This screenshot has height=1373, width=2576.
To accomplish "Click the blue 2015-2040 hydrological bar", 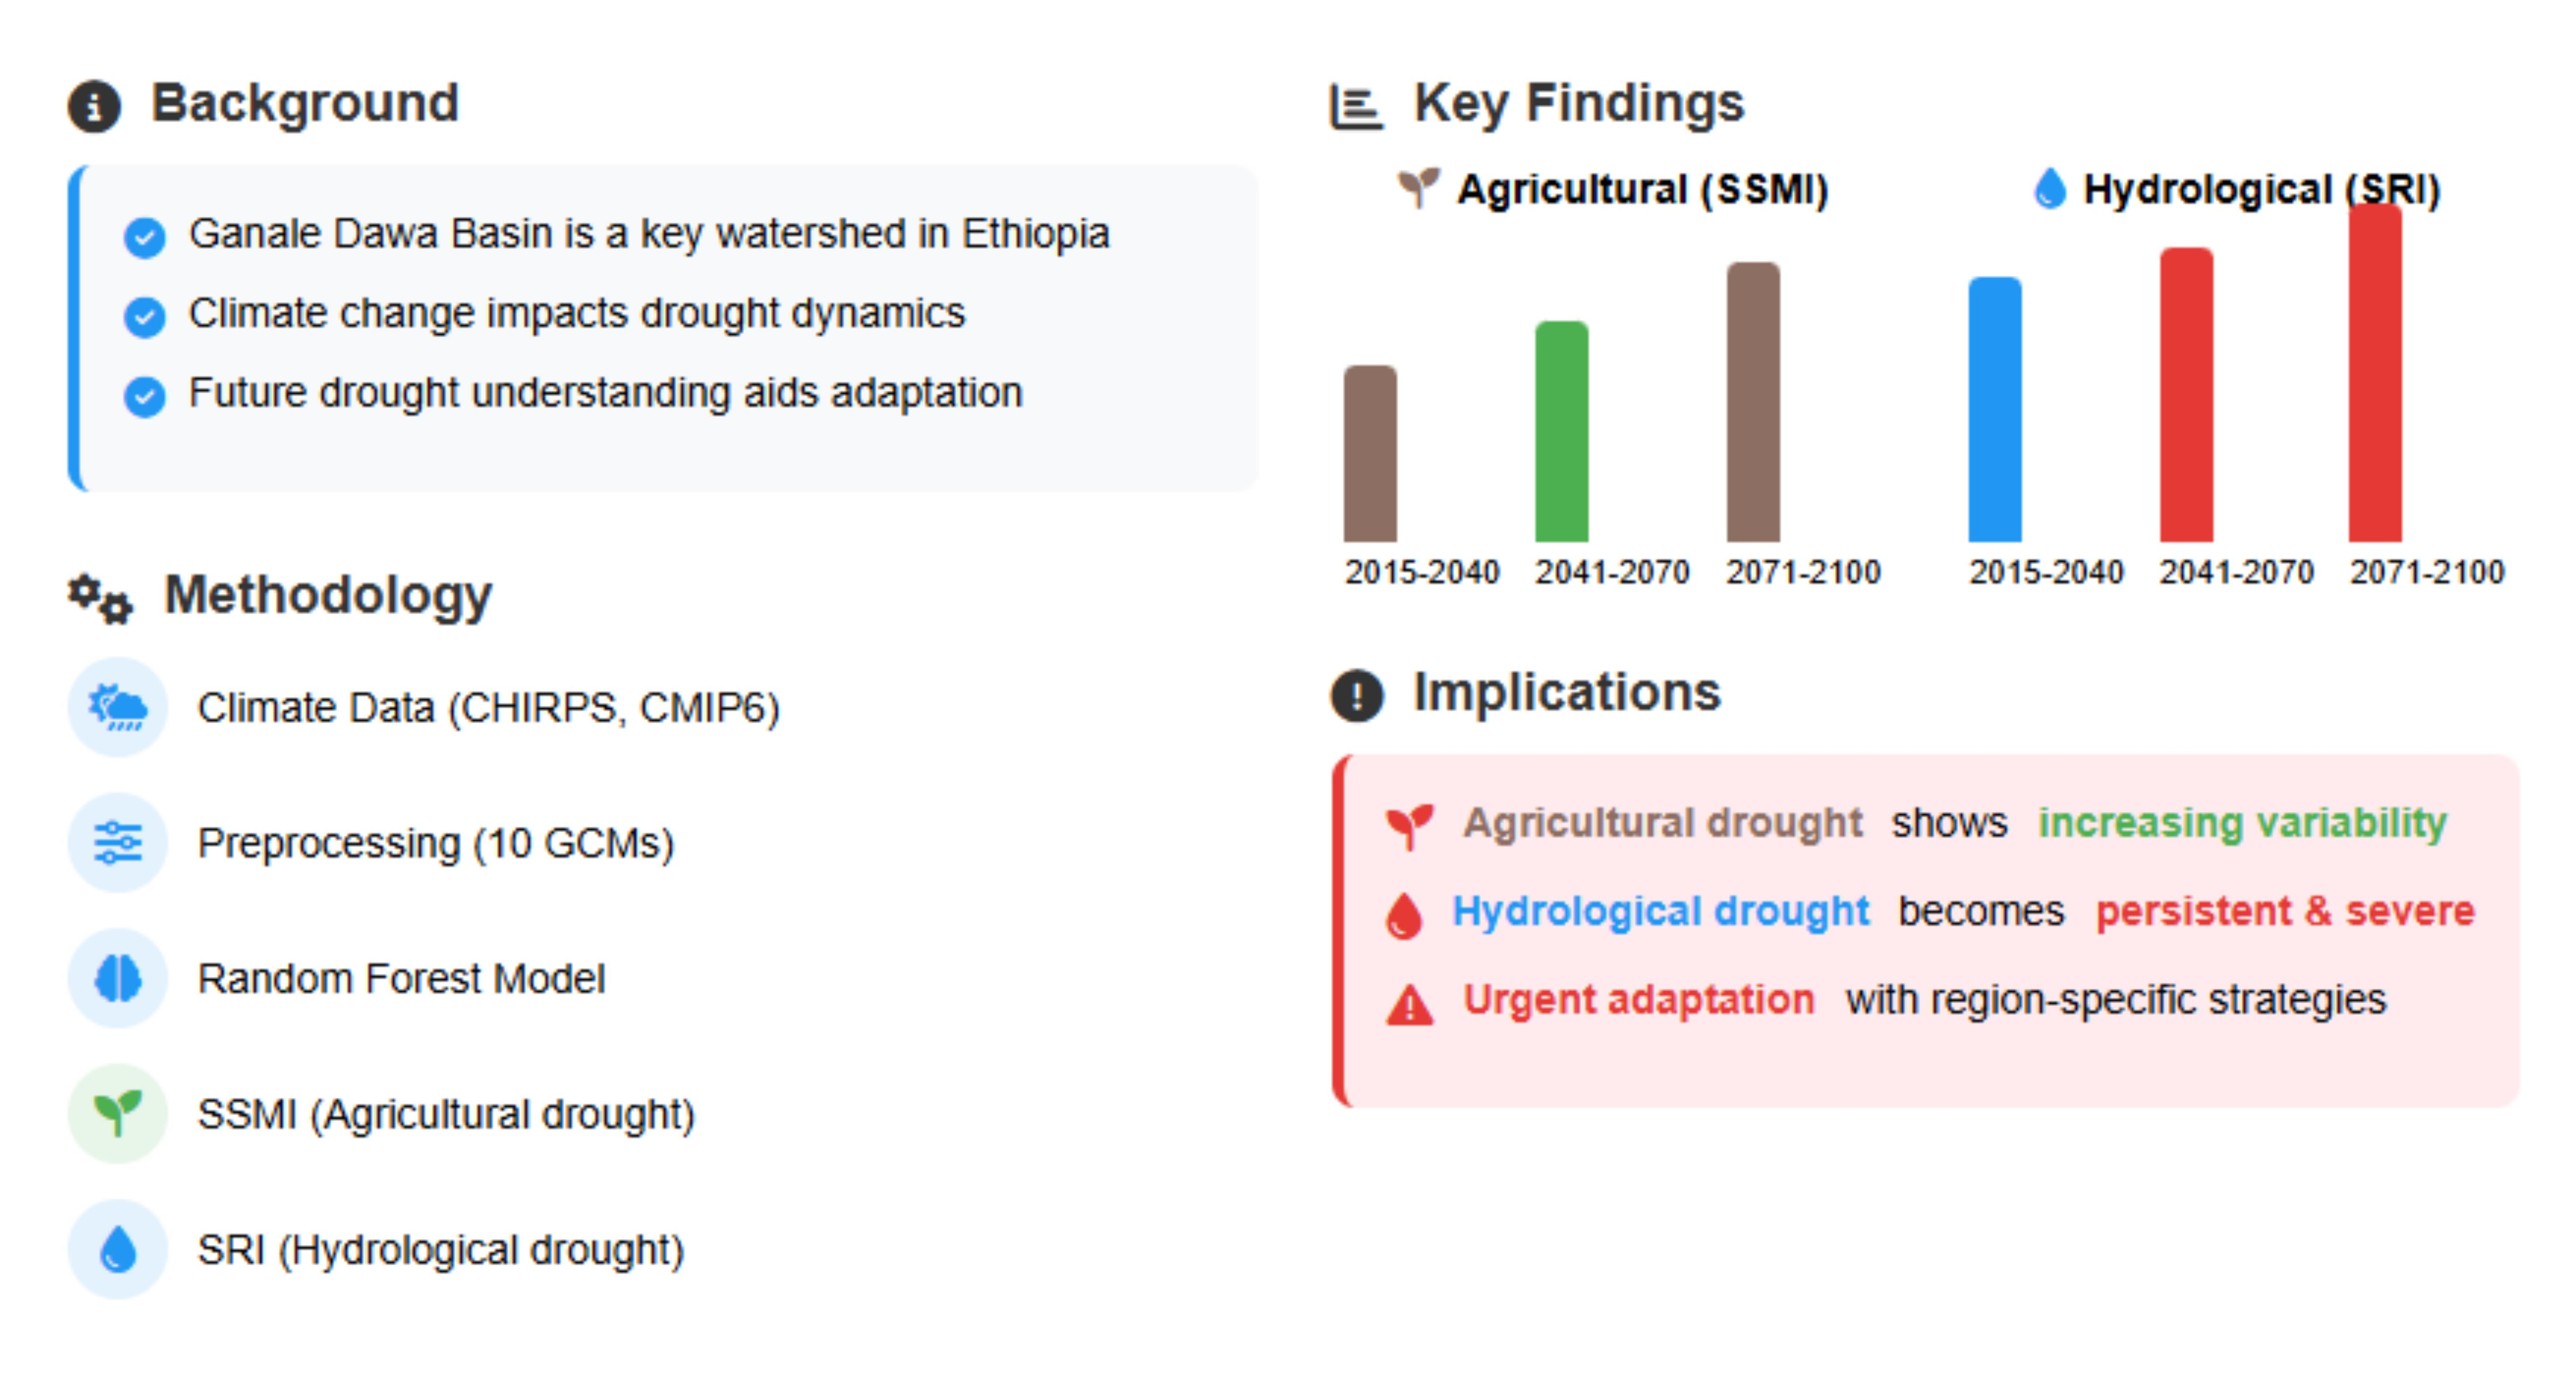I will tap(1994, 410).
